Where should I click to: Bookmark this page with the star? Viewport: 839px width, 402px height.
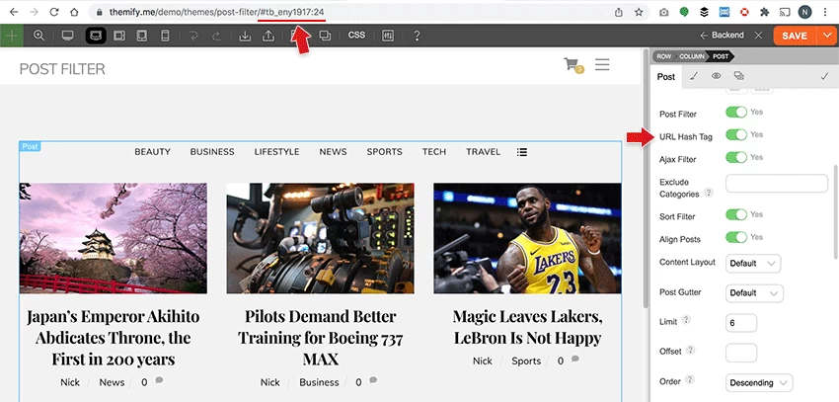tap(639, 12)
